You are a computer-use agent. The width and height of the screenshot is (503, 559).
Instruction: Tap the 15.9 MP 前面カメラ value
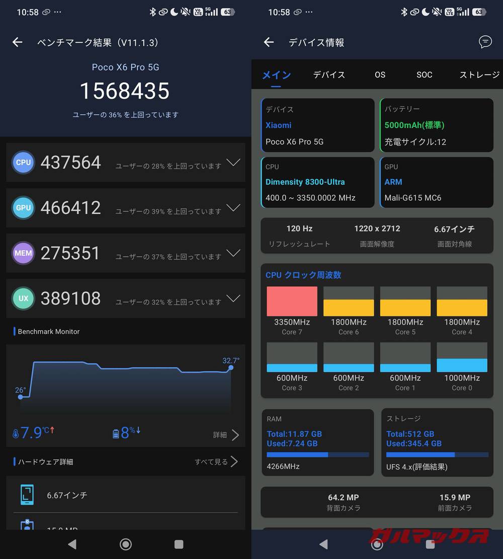coord(455,497)
